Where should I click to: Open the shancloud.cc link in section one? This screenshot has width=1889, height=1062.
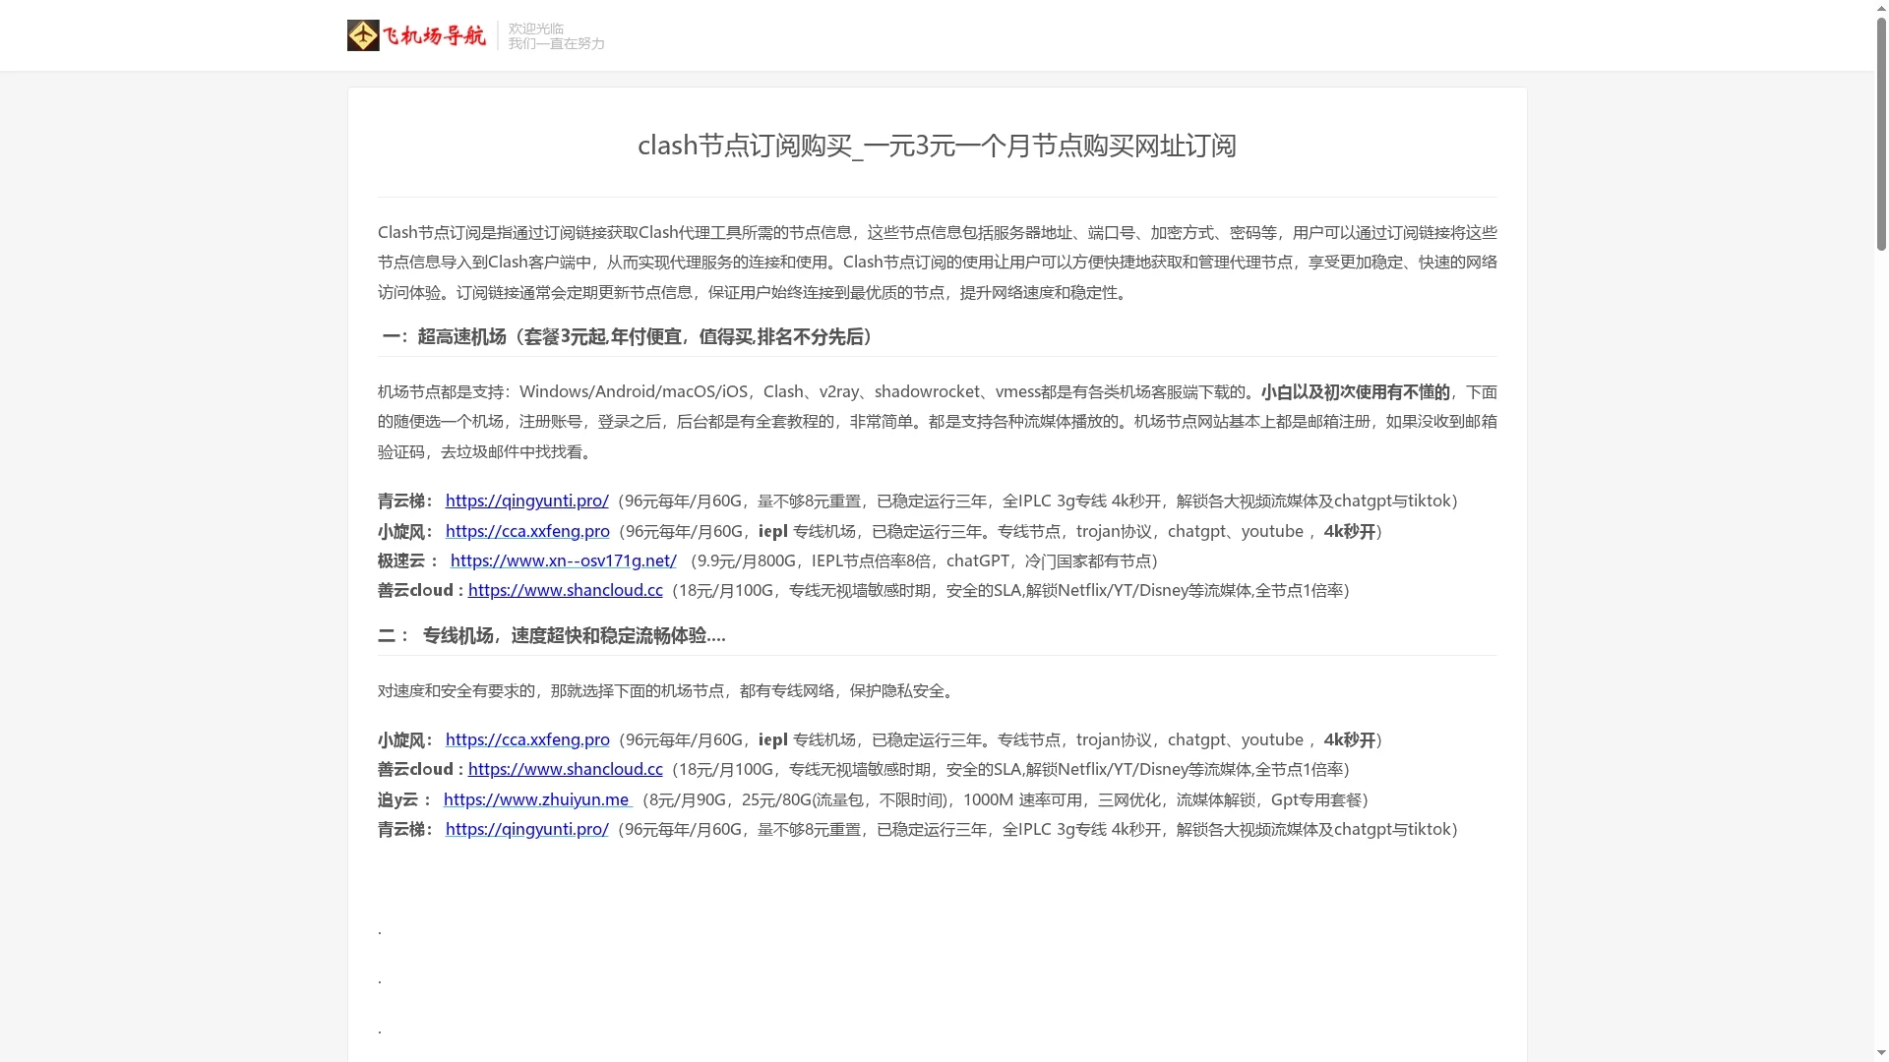click(565, 590)
